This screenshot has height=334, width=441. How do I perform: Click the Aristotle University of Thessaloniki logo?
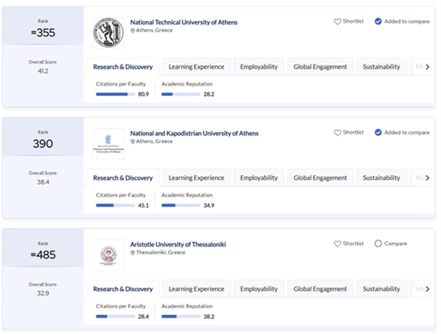coord(108,255)
